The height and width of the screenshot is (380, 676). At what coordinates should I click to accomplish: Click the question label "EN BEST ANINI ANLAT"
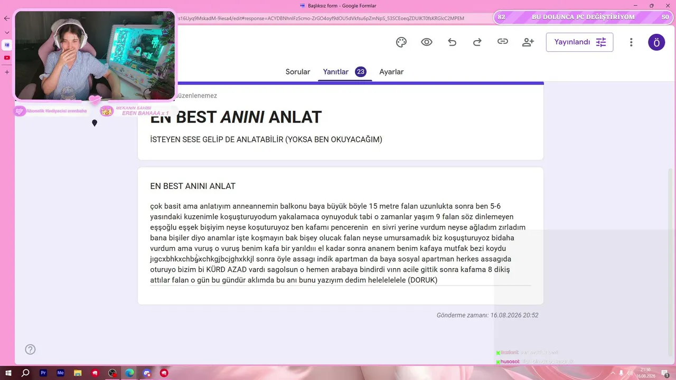[x=193, y=186]
